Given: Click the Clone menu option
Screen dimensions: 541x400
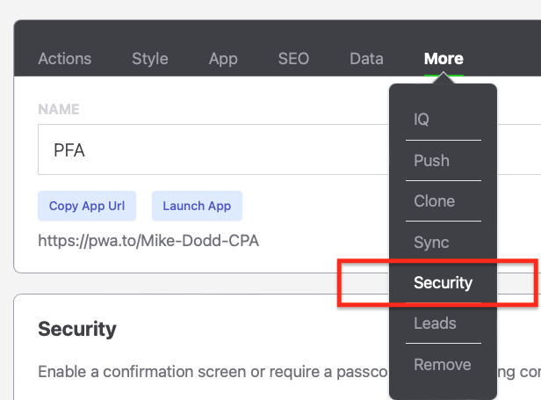Looking at the screenshot, I should click(434, 200).
